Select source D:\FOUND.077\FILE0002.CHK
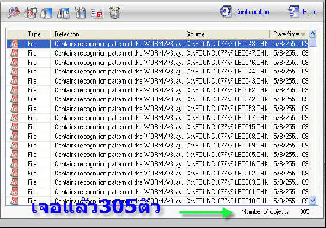This screenshot has height=228, width=326. 227,173
